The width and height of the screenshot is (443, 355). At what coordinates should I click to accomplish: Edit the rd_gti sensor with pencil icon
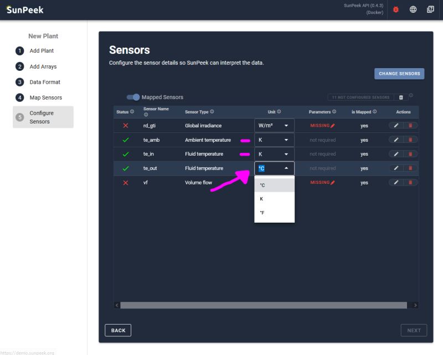(396, 126)
